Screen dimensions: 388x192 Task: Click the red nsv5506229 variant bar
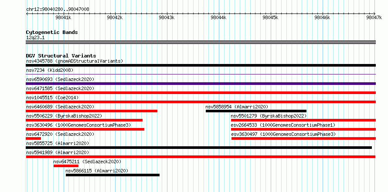[84, 120]
